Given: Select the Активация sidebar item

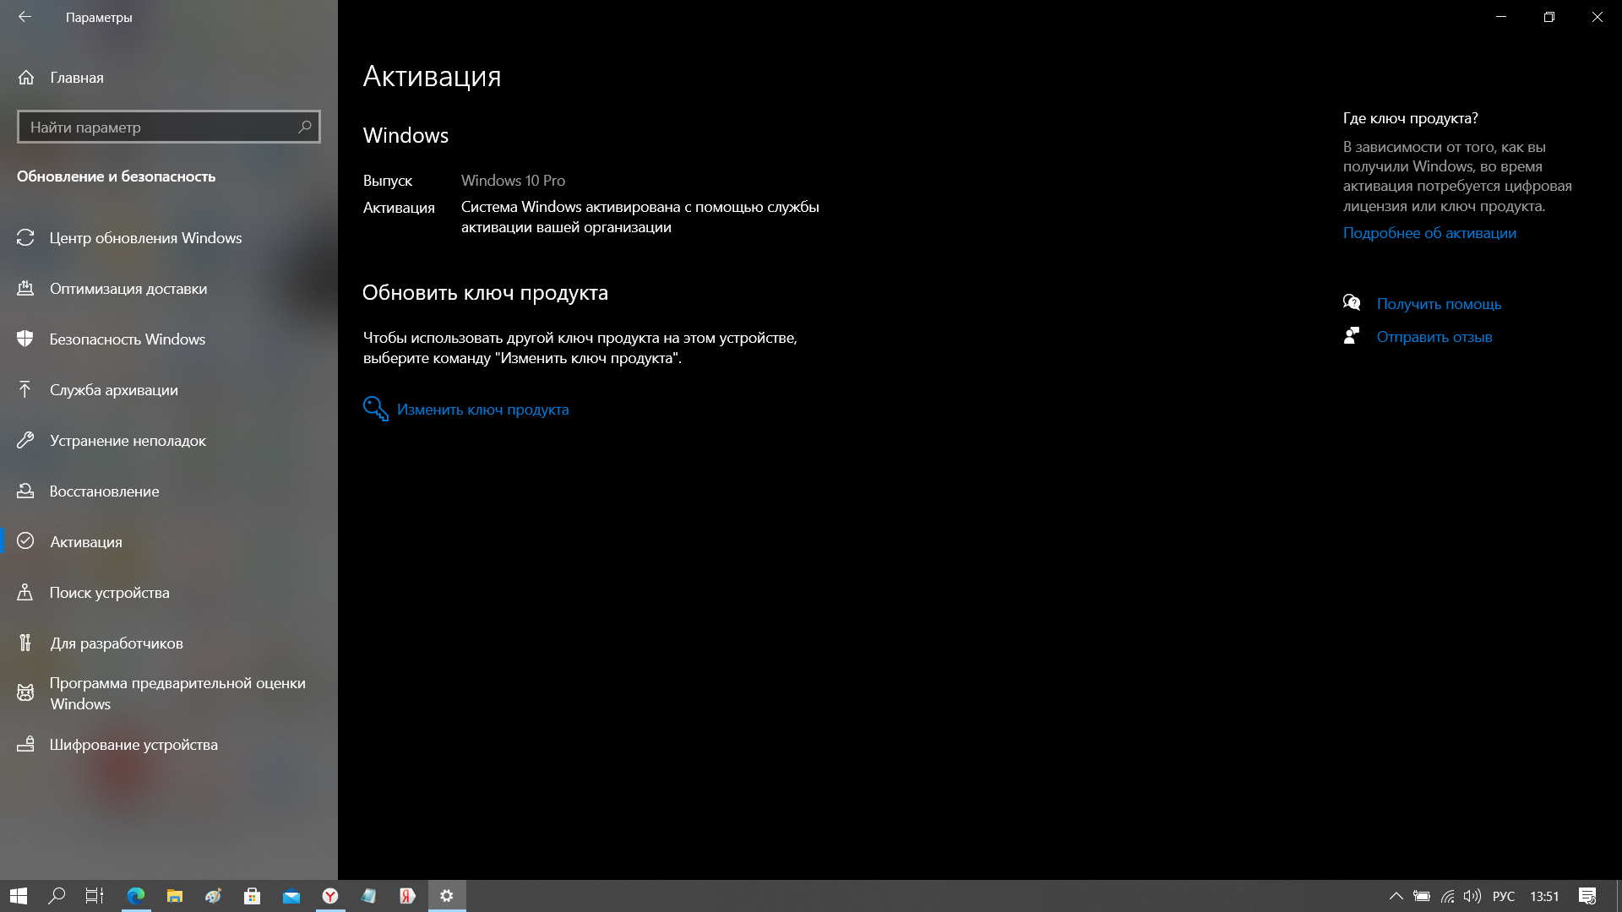Looking at the screenshot, I should click(x=169, y=542).
